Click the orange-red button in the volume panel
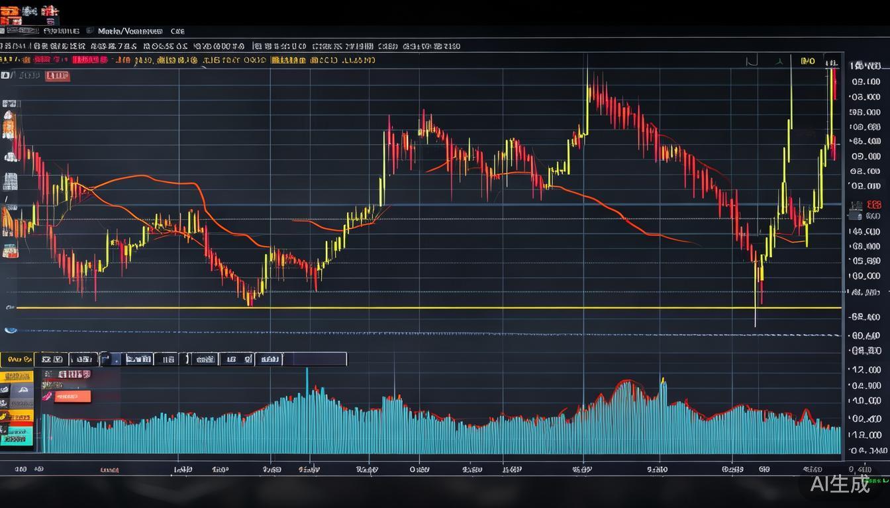This screenshot has height=508, width=890. [x=72, y=396]
